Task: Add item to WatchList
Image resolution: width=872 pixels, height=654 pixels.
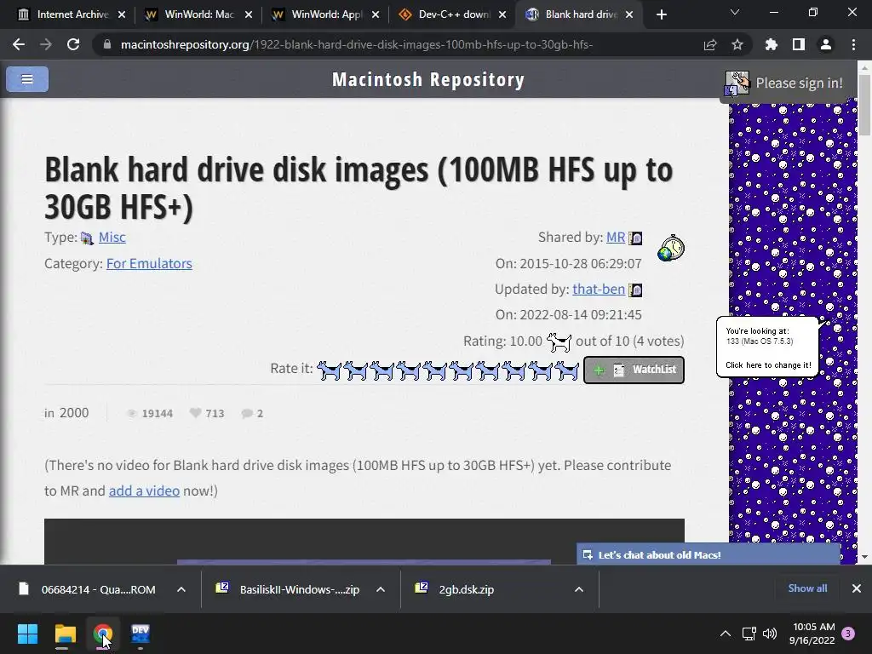Action: [634, 370]
